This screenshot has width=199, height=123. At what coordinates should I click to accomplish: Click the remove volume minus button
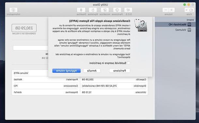pyautogui.click(x=166, y=10)
